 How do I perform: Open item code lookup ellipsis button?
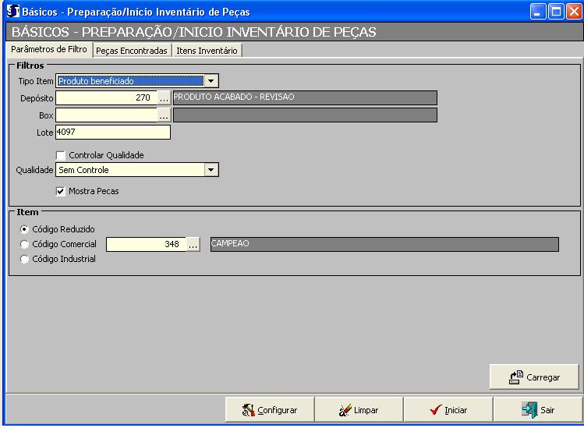pyautogui.click(x=193, y=244)
